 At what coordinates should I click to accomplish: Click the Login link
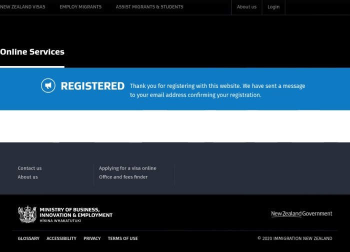pyautogui.click(x=273, y=7)
